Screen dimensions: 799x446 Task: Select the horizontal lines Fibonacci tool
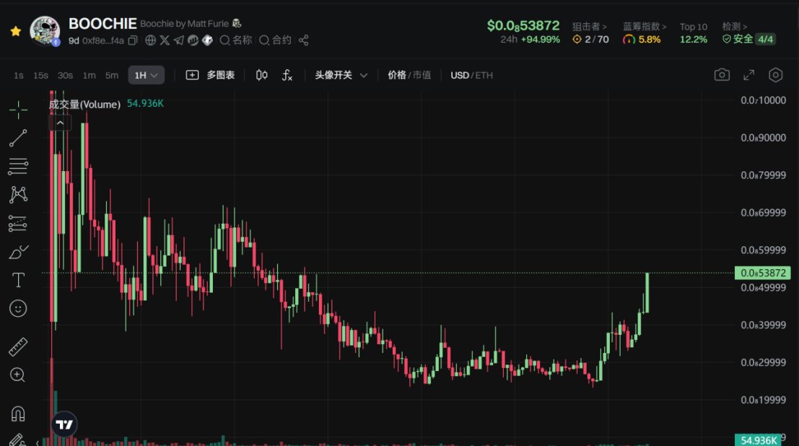coord(18,166)
